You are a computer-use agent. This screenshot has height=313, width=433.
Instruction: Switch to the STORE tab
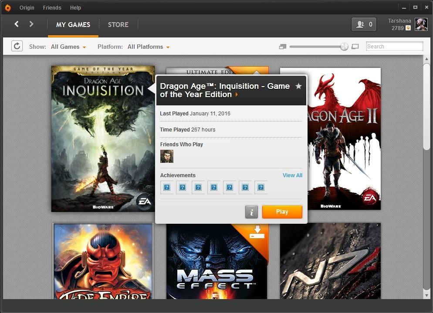click(x=118, y=24)
